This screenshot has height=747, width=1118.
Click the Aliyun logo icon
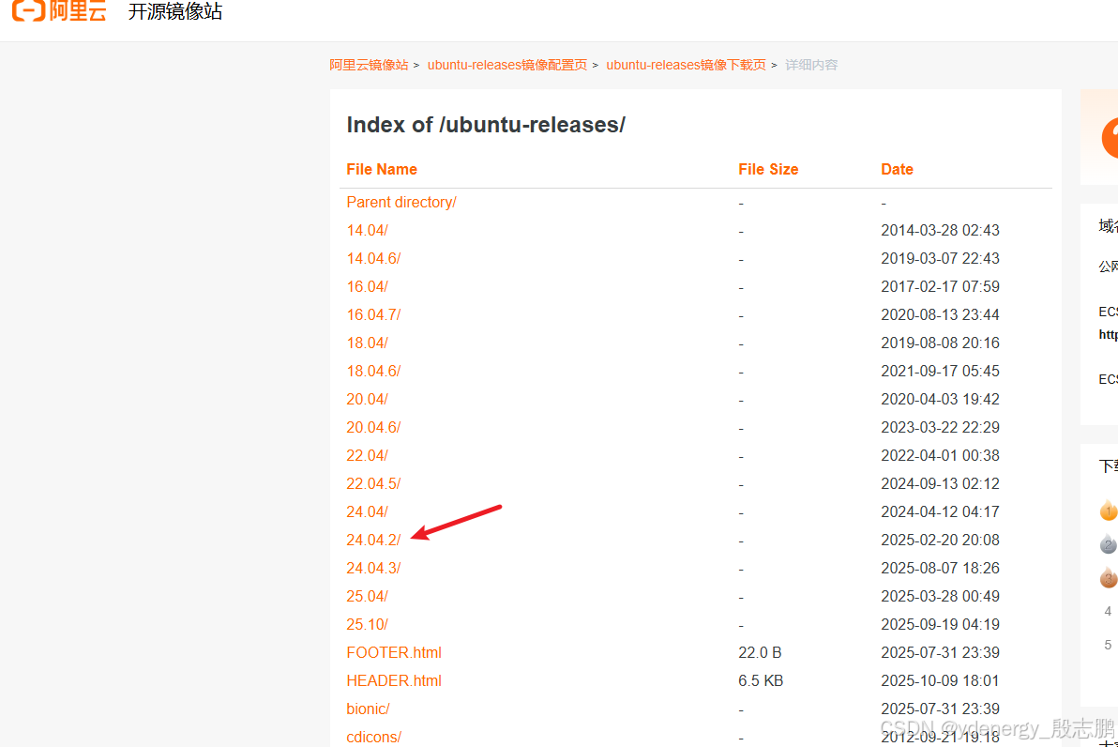pyautogui.click(x=60, y=10)
